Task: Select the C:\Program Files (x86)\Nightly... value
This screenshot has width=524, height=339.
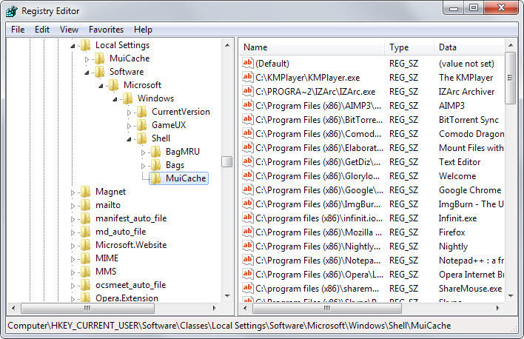Action: [318, 246]
